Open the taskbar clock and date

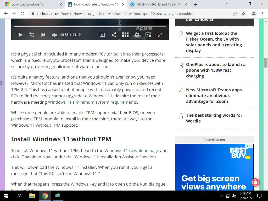coord(245,196)
